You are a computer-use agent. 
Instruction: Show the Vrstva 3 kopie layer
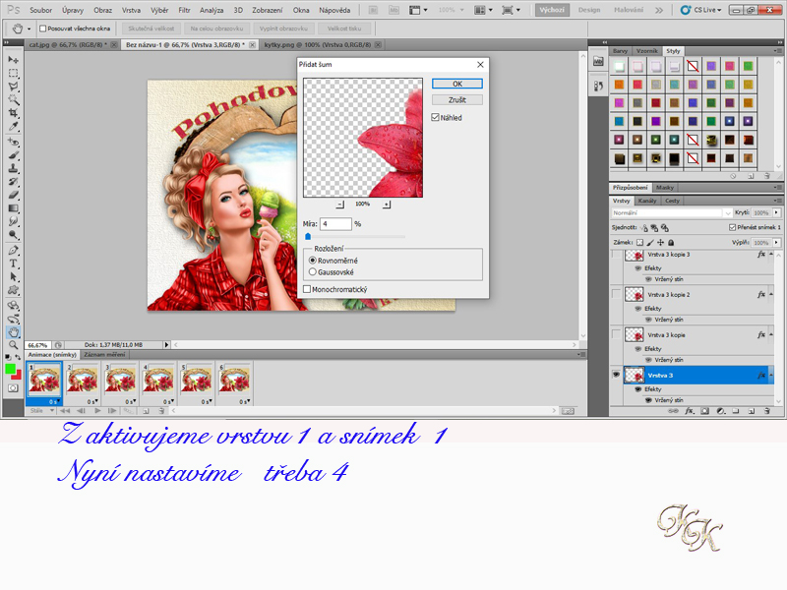(616, 334)
